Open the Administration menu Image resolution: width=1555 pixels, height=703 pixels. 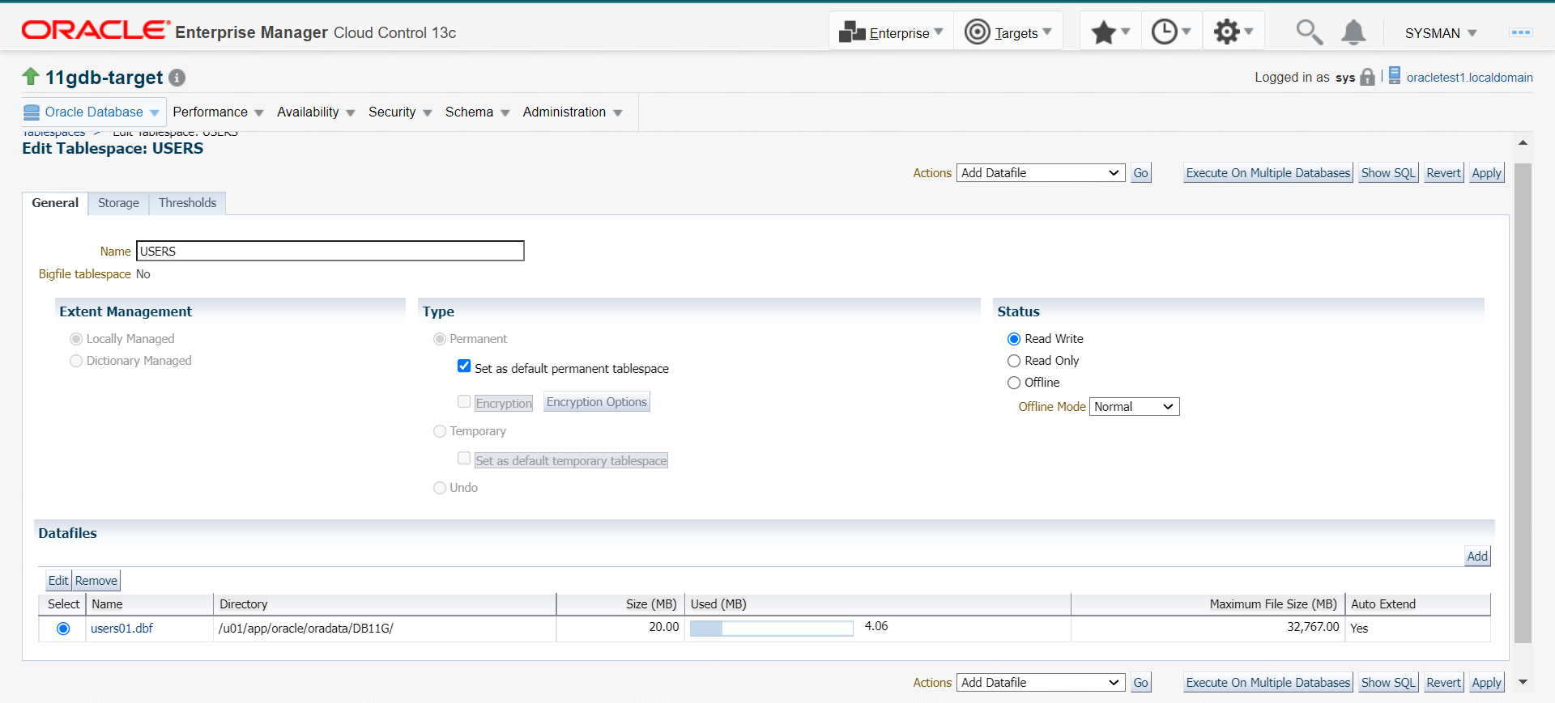[572, 112]
